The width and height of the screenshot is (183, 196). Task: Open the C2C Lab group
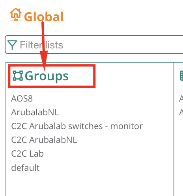(27, 154)
